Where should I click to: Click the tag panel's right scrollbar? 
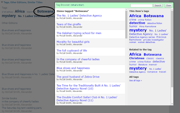(x=172, y=56)
